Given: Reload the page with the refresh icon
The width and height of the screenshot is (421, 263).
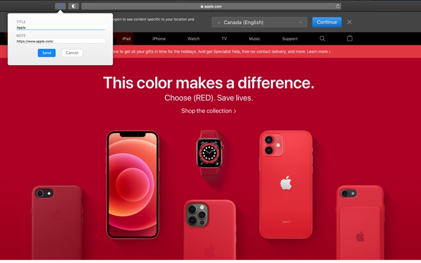Looking at the screenshot, I should pyautogui.click(x=337, y=6).
